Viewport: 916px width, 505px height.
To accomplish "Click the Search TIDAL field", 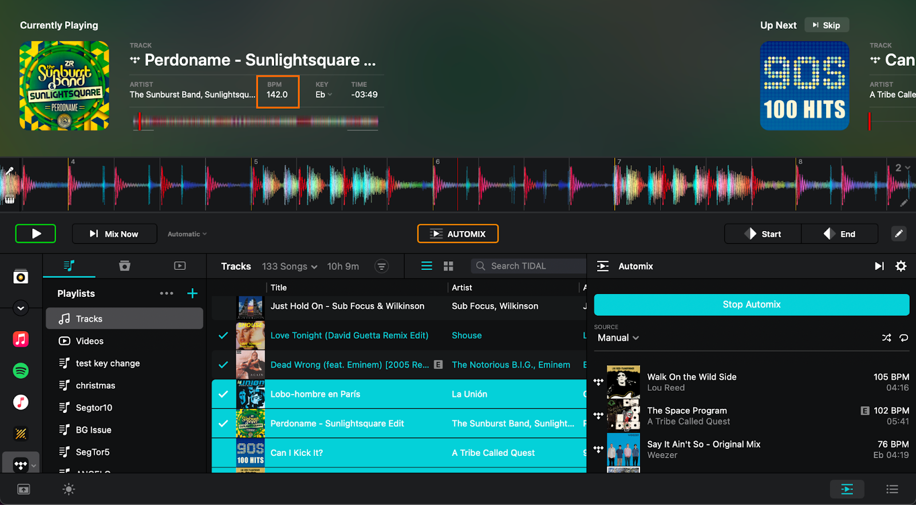I will [x=530, y=266].
